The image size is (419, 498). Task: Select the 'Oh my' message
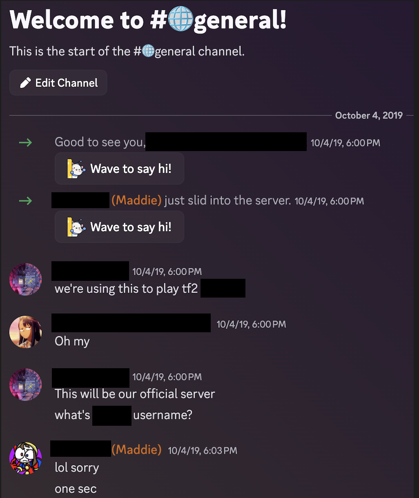click(72, 341)
